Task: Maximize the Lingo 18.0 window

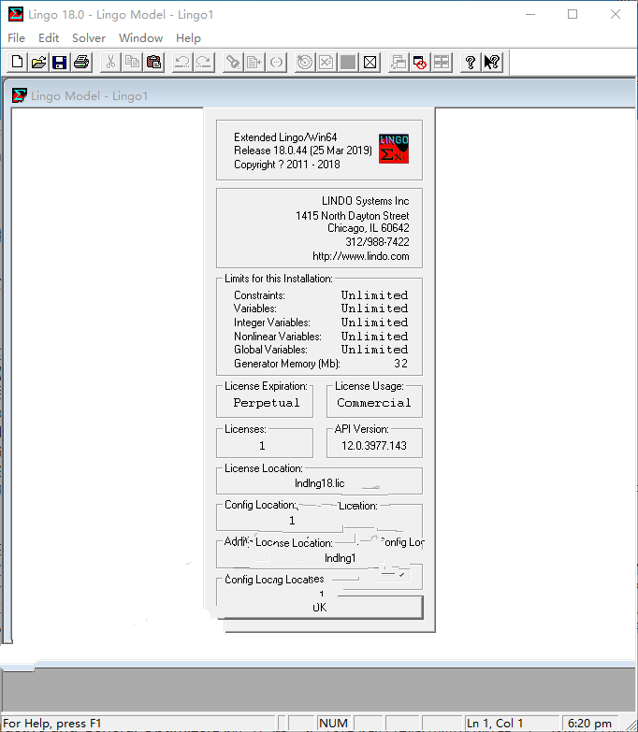Action: pos(573,14)
